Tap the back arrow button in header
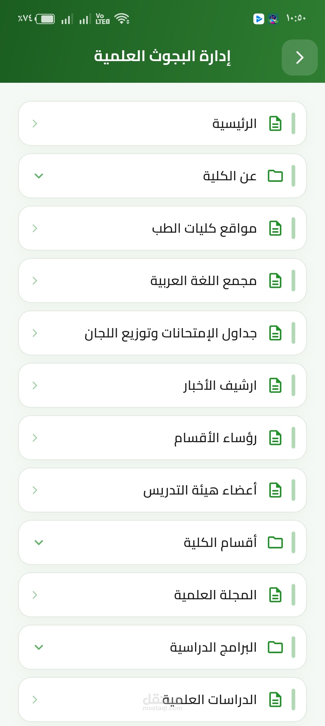The image size is (325, 726). (x=299, y=57)
